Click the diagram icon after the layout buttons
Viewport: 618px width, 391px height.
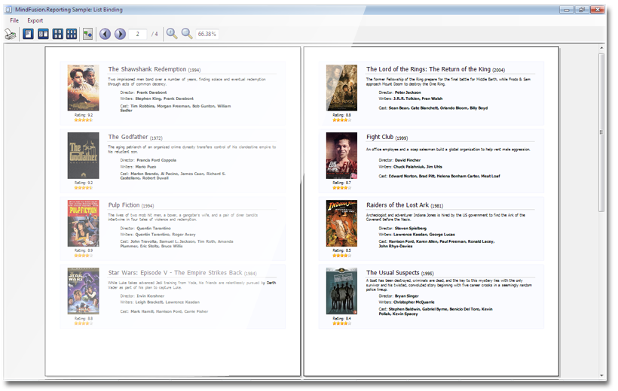87,35
